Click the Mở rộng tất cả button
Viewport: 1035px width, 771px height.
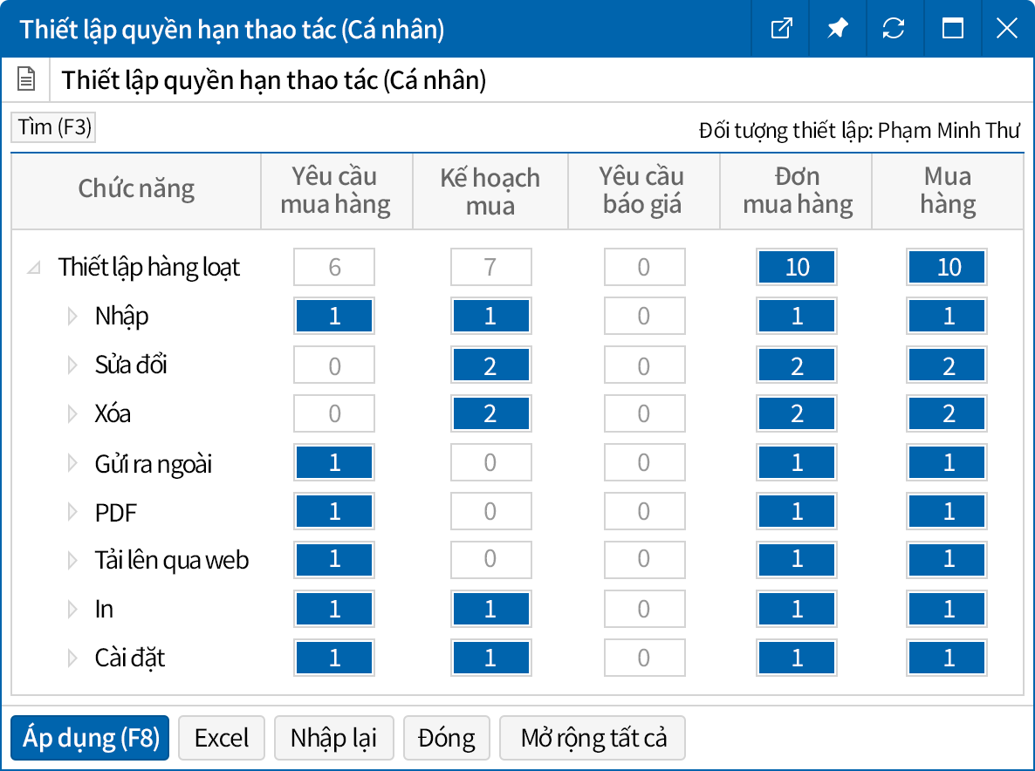(x=593, y=738)
